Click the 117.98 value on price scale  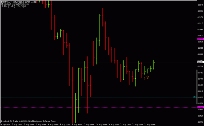click(x=200, y=66)
